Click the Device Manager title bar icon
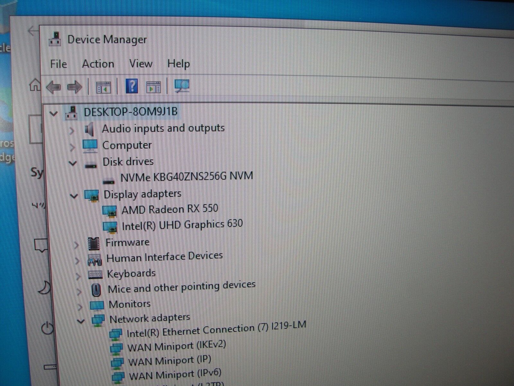The image size is (514, 386). click(55, 40)
